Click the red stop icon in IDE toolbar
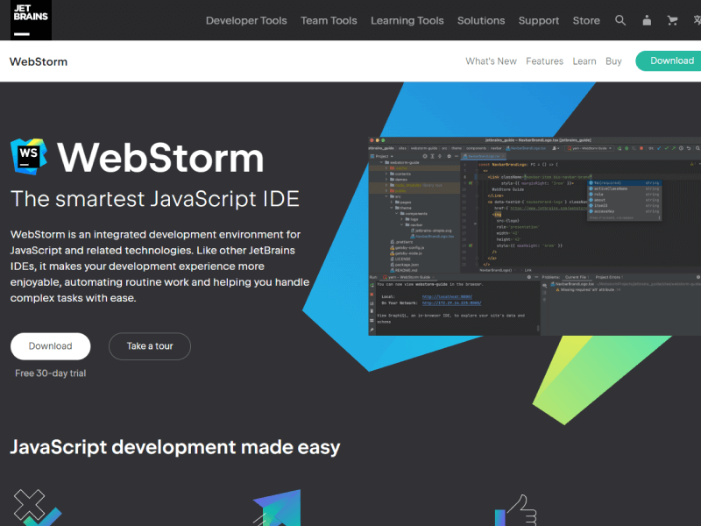This screenshot has height=526, width=701. (641, 148)
